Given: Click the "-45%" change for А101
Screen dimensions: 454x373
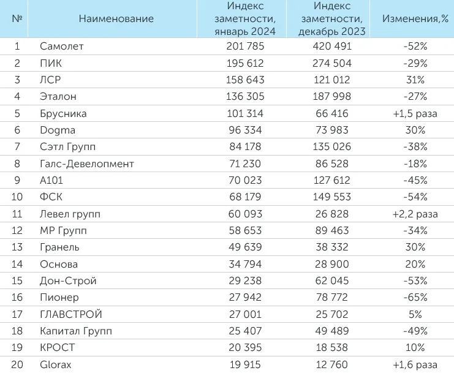Looking at the screenshot, I should (x=415, y=181).
